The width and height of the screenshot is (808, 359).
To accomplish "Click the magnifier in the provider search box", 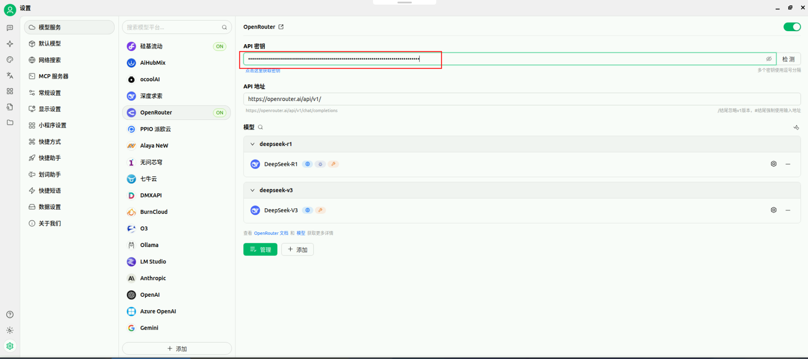I will click(224, 27).
